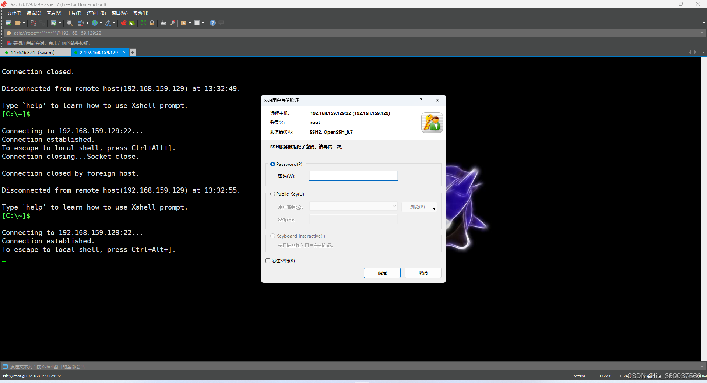Click the Help question-mark icon

[x=212, y=23]
